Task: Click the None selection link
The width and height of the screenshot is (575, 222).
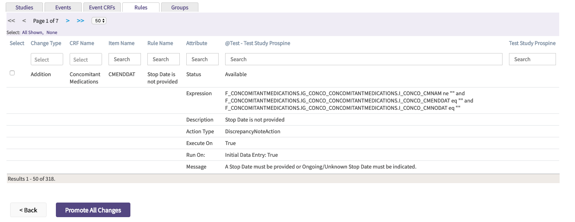Action: (x=52, y=32)
